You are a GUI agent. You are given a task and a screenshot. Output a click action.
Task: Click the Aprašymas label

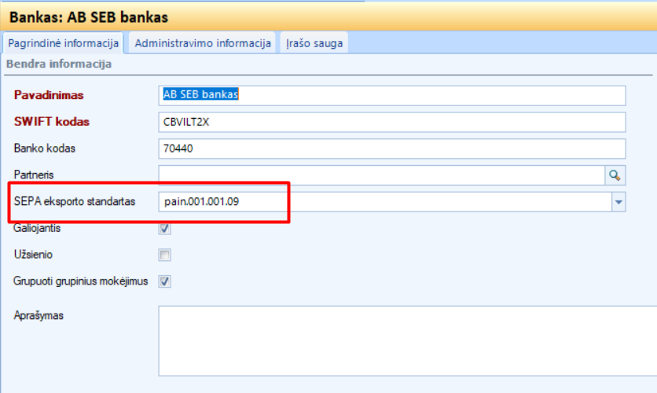[x=39, y=315]
